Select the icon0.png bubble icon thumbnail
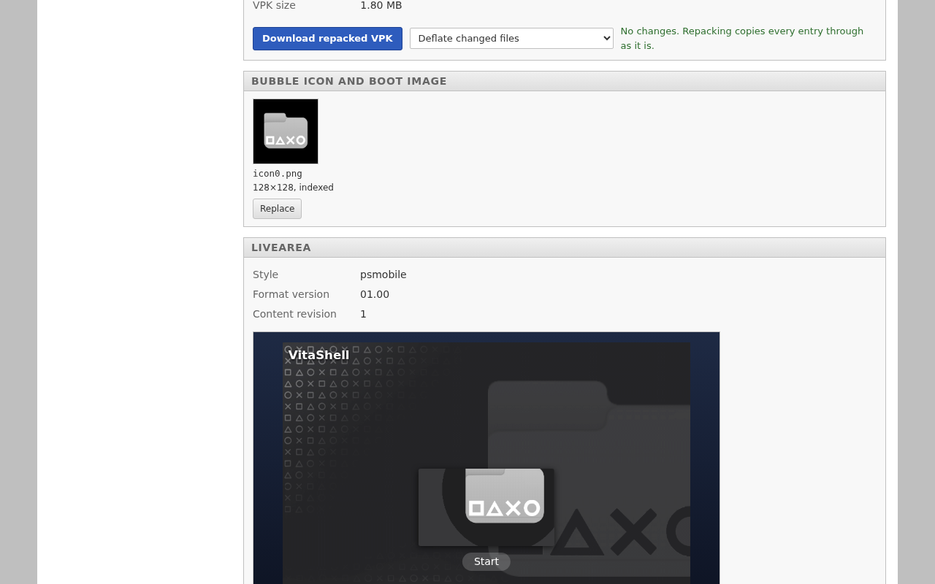 pos(286,131)
